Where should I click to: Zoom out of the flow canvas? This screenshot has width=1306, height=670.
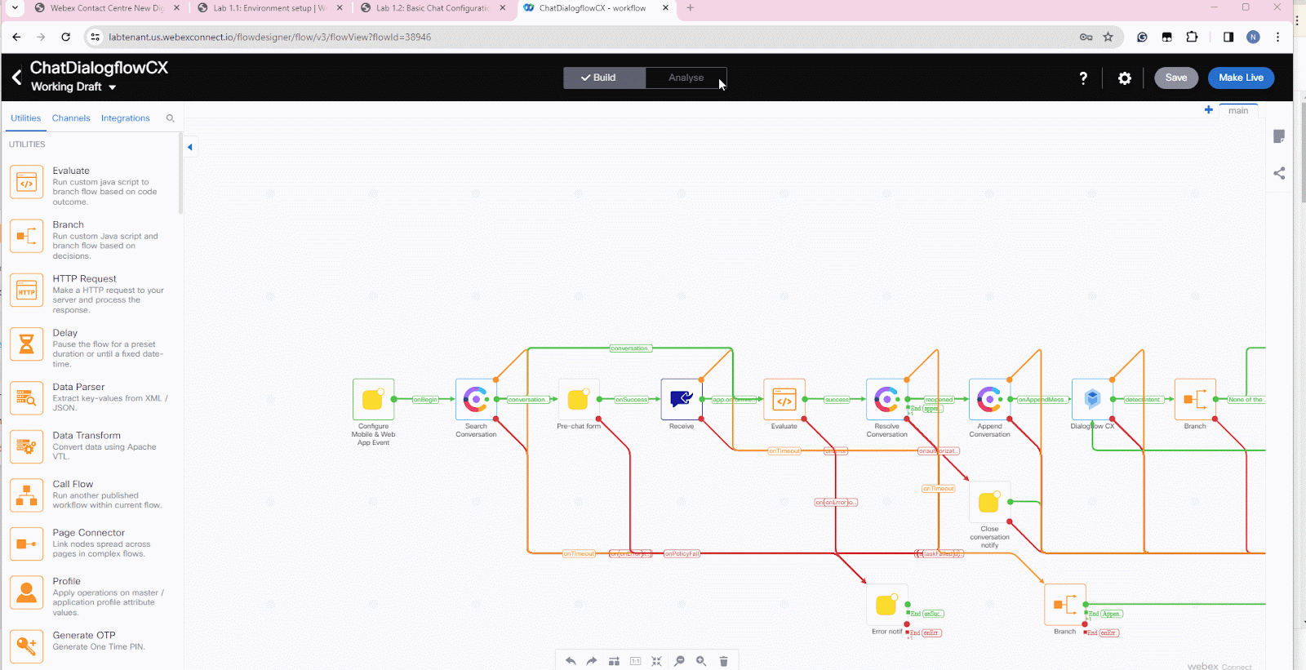point(679,661)
